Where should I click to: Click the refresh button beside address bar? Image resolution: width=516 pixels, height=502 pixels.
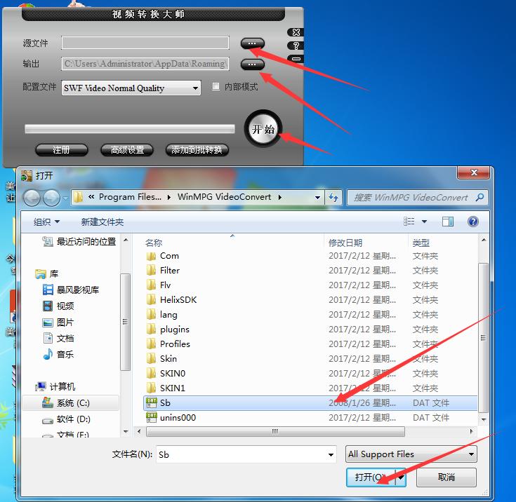click(x=333, y=197)
